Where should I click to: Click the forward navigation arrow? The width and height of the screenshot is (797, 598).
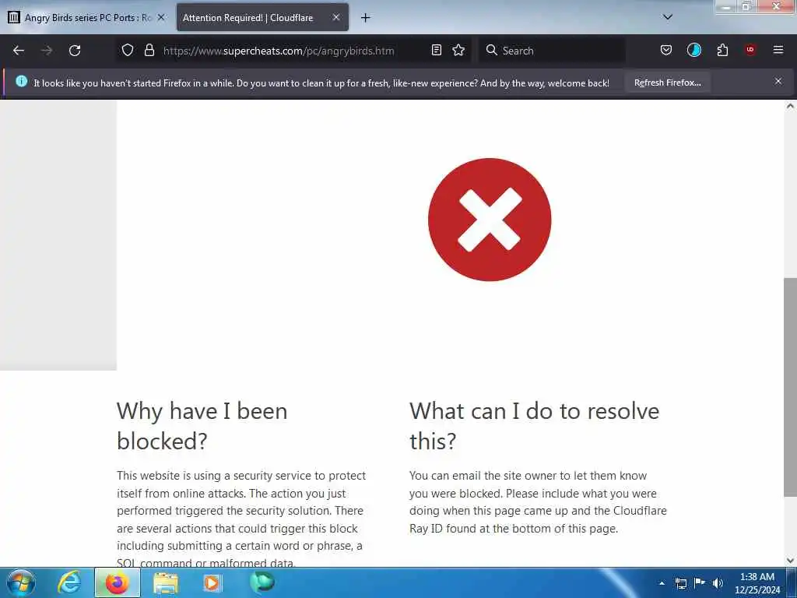[47, 51]
